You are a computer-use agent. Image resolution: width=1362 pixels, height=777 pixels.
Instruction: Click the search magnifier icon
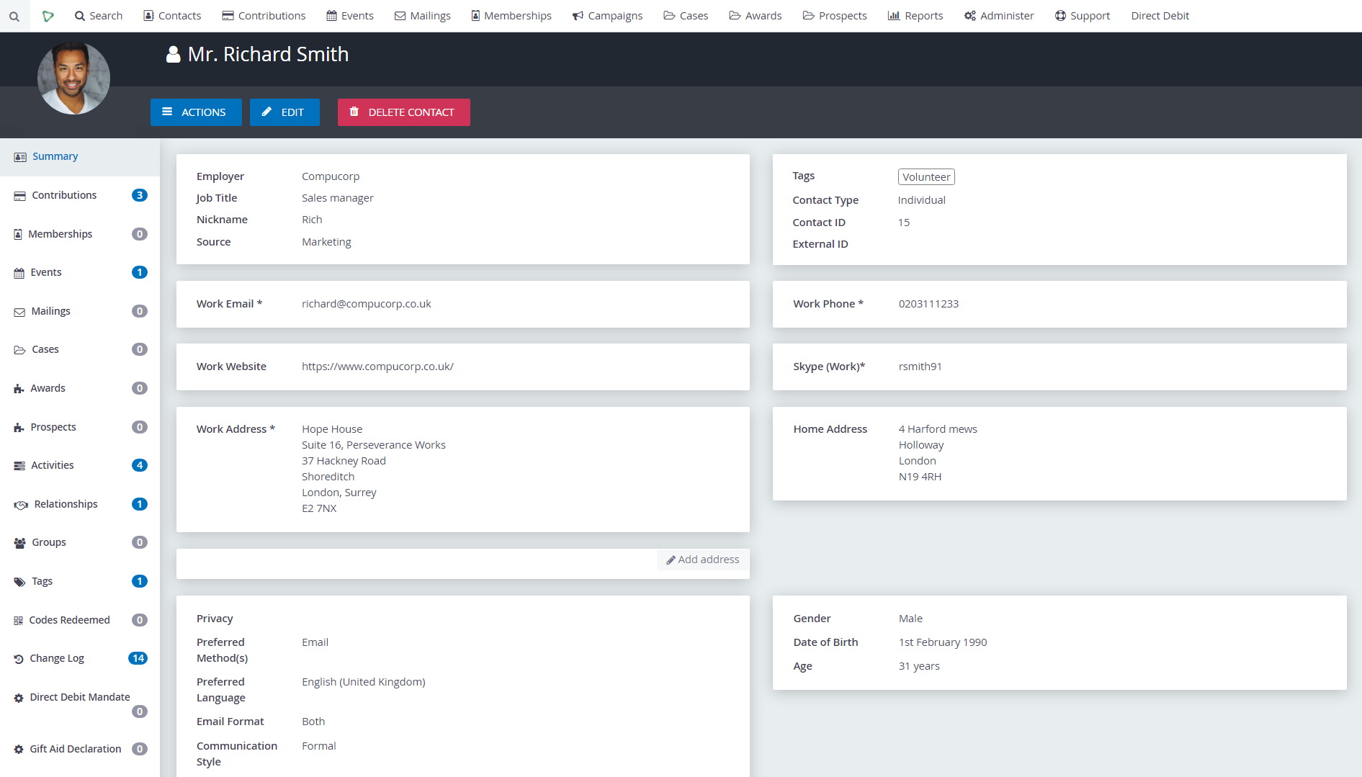[14, 15]
